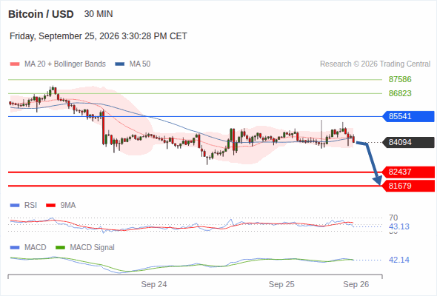Click the 9MA legend label
The width and height of the screenshot is (437, 296).
coord(68,206)
